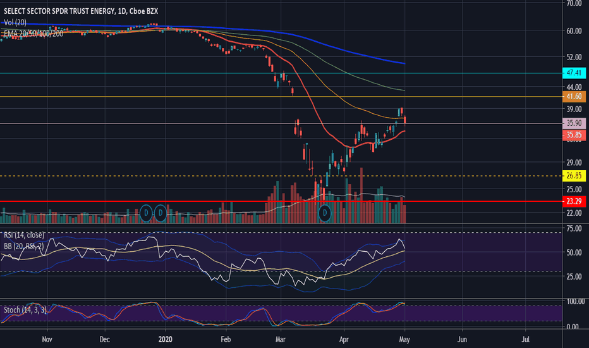Click the 44.00 price scale value
The image size is (589, 348).
click(x=574, y=87)
